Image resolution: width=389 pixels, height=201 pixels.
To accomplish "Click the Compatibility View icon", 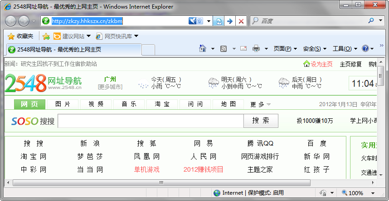I will pos(219,21).
